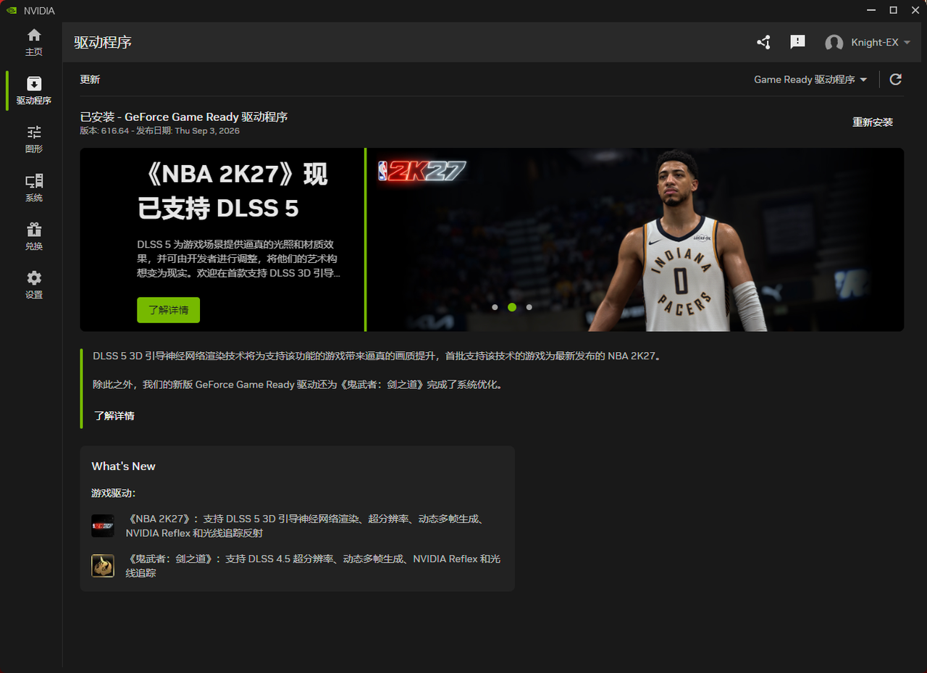Viewport: 927px width, 673px height.
Task: Click the Knight-EX user avatar
Action: [834, 43]
